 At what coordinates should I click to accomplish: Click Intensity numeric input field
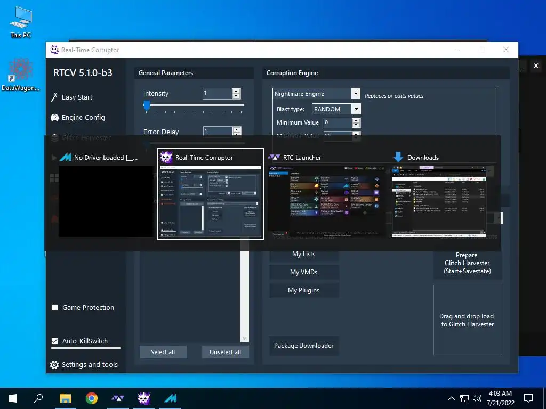218,94
